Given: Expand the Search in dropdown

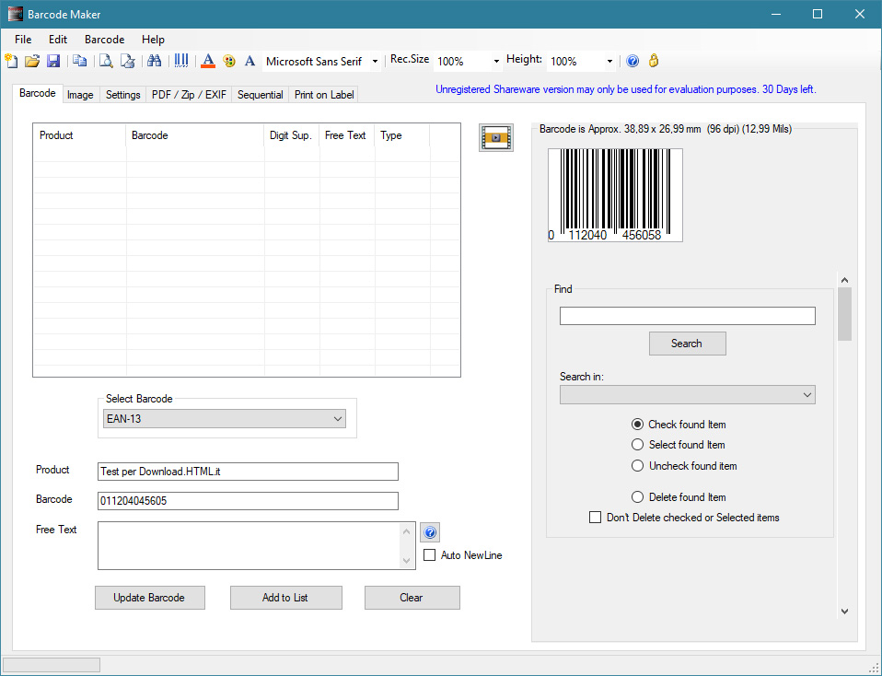Looking at the screenshot, I should [687, 395].
